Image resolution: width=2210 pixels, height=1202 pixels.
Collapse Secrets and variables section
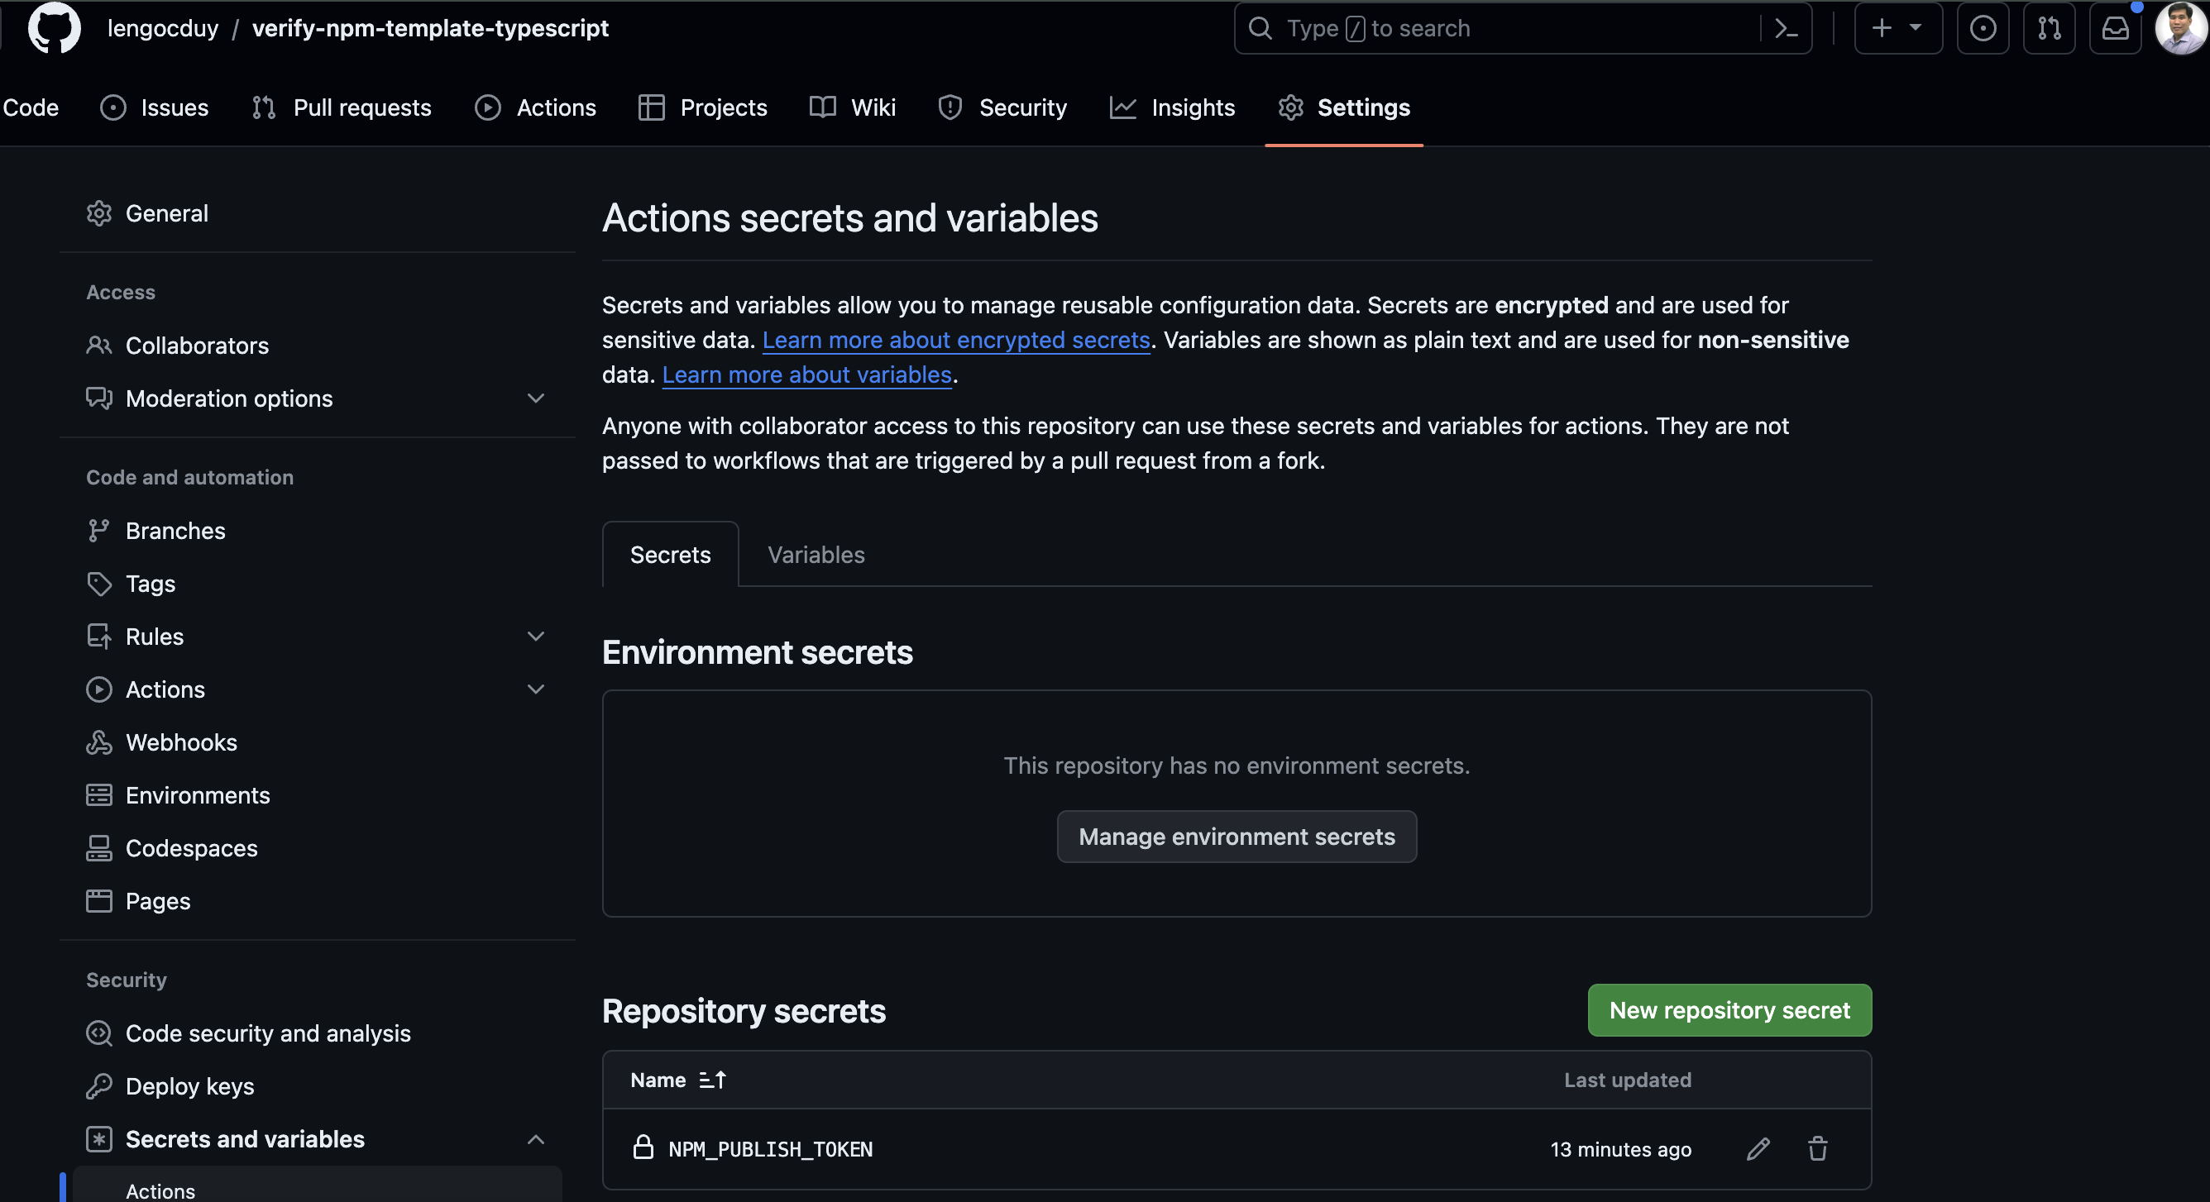[x=535, y=1139]
